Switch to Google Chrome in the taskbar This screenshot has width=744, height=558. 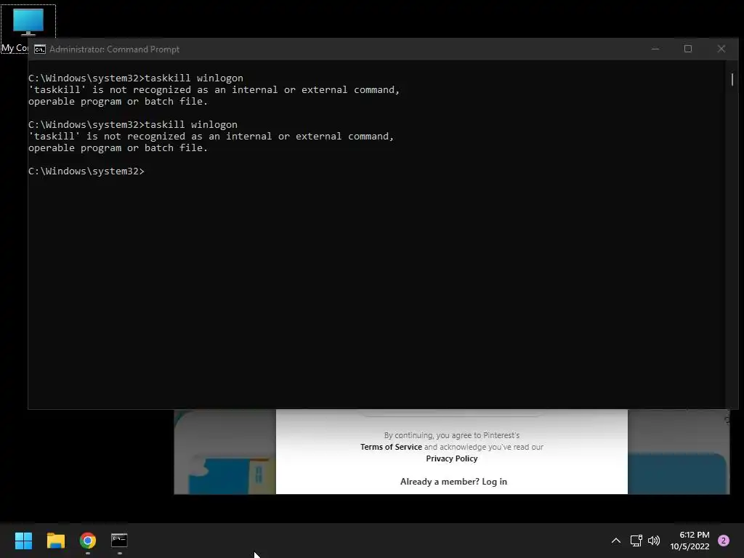click(88, 541)
